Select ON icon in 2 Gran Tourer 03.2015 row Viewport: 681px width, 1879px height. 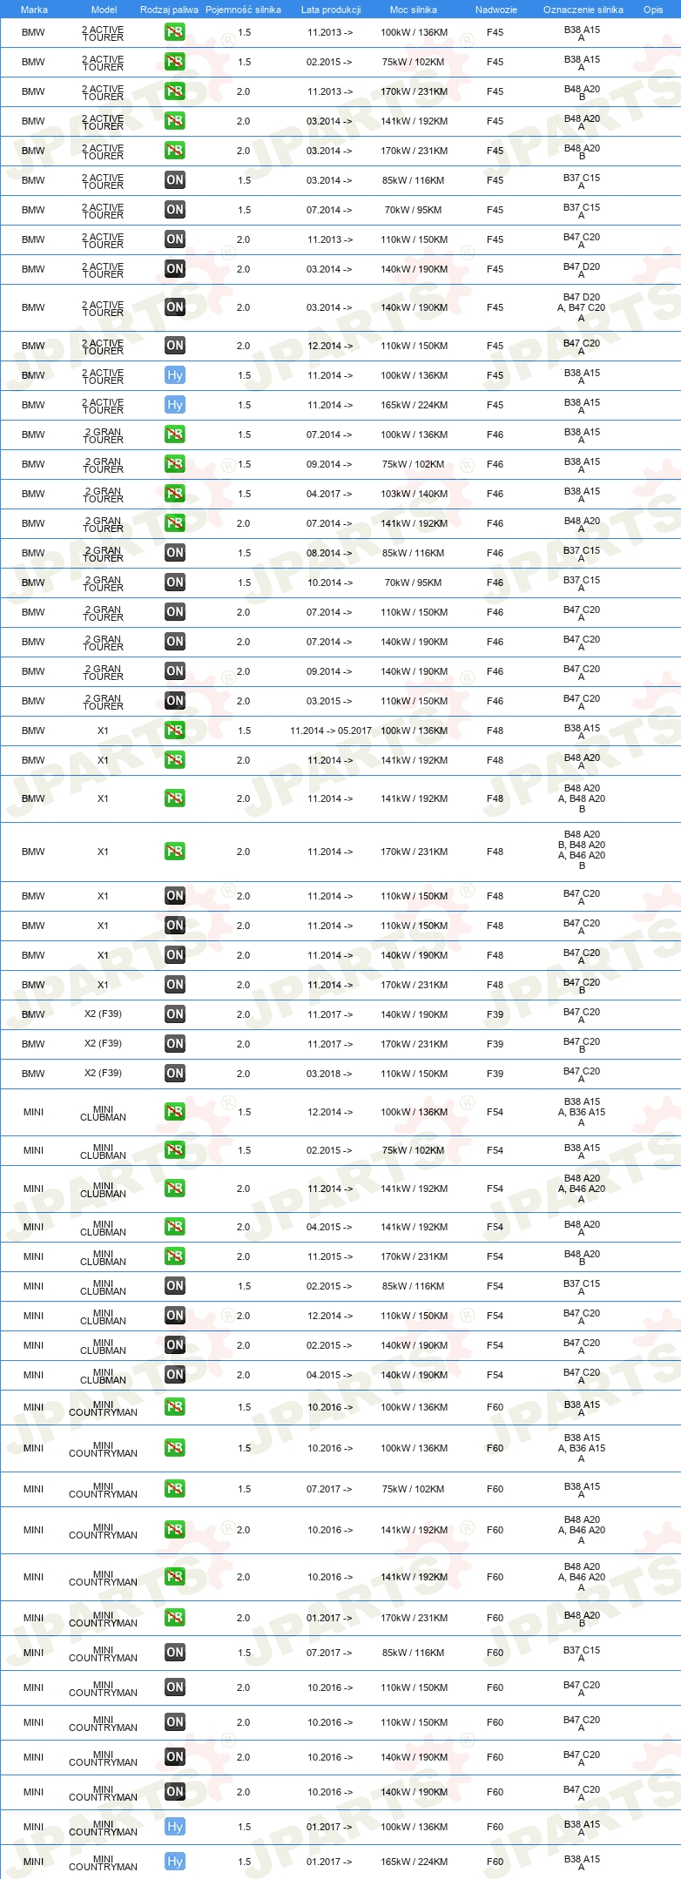[175, 701]
